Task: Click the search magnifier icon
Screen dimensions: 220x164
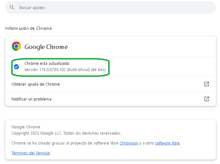Action: tap(12, 7)
